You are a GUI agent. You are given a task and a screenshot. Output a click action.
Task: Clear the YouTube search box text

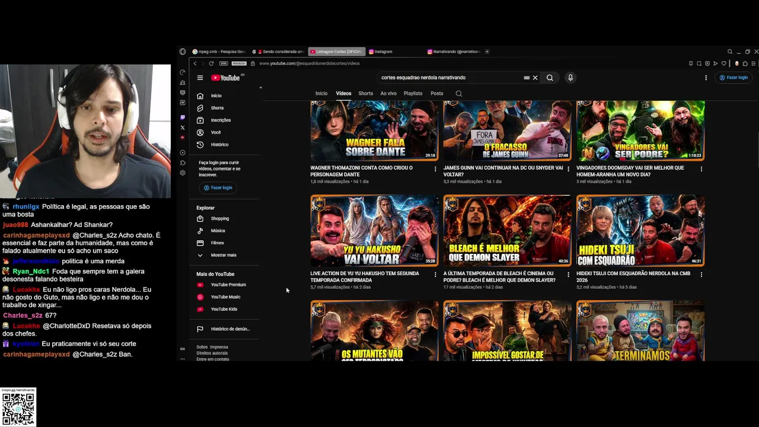click(x=535, y=78)
